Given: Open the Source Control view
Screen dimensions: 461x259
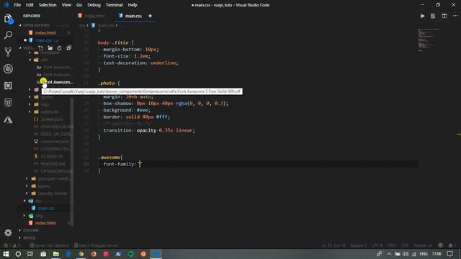Looking at the screenshot, I should point(8,52).
